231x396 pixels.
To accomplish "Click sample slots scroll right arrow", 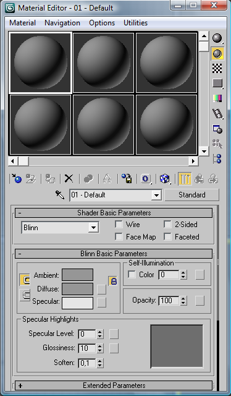I will pyautogui.click(x=193, y=161).
